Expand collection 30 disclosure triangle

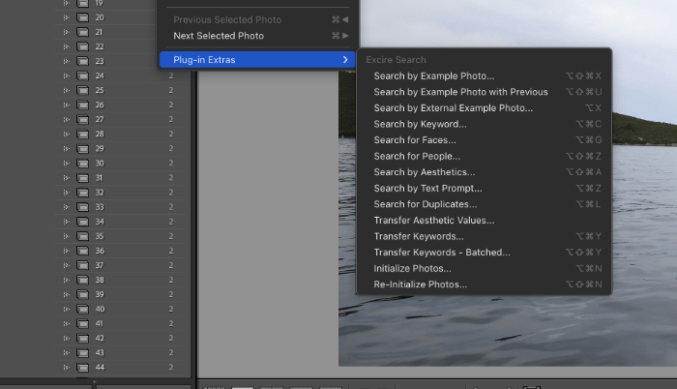tap(66, 163)
